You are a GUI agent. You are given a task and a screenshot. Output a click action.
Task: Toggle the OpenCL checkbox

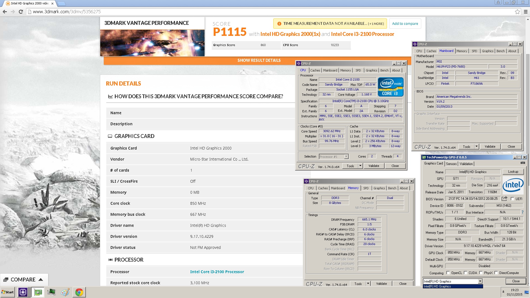(x=448, y=273)
